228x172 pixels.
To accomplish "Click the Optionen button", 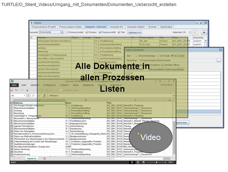I will [x=135, y=32].
